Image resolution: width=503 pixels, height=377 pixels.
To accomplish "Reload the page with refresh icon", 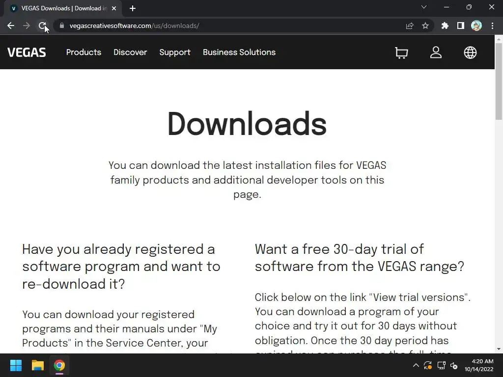I will point(42,26).
